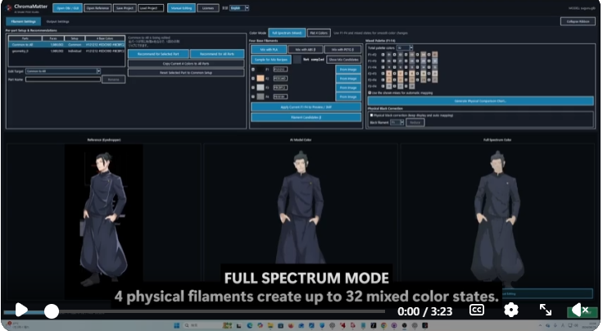Play the video
The width and height of the screenshot is (603, 331).
[21, 310]
